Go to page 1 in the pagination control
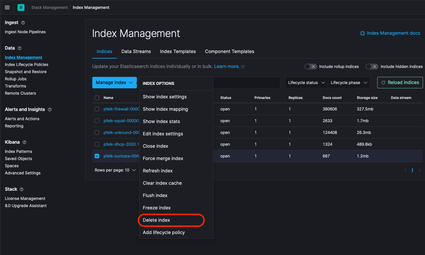The height and width of the screenshot is (255, 425). coord(412,170)
